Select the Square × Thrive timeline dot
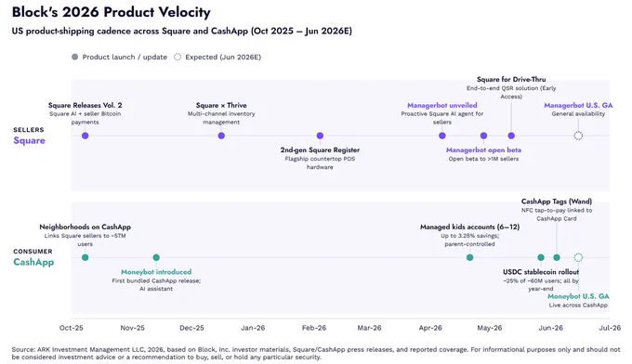The height and width of the screenshot is (364, 632). pos(221,136)
